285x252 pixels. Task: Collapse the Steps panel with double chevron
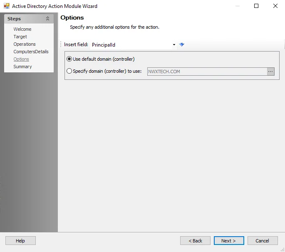tap(47, 19)
